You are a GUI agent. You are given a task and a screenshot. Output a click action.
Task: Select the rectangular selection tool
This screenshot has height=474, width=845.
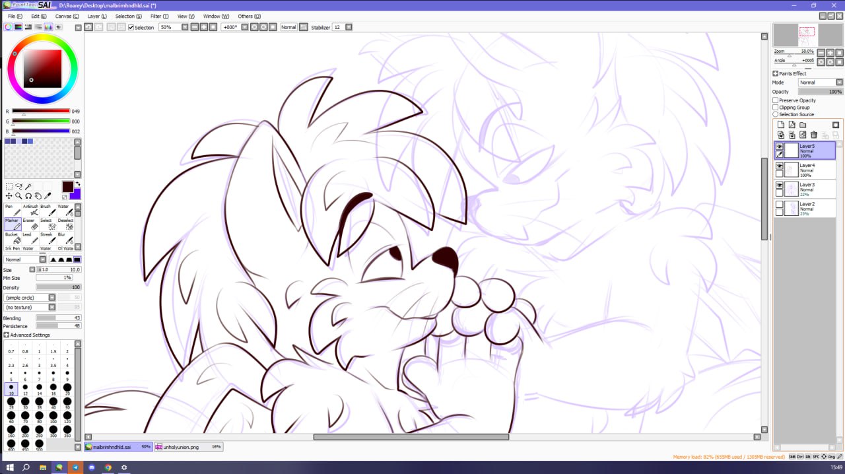pos(9,187)
